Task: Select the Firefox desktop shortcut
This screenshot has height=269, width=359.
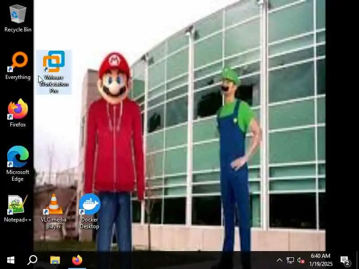Action: point(18,113)
